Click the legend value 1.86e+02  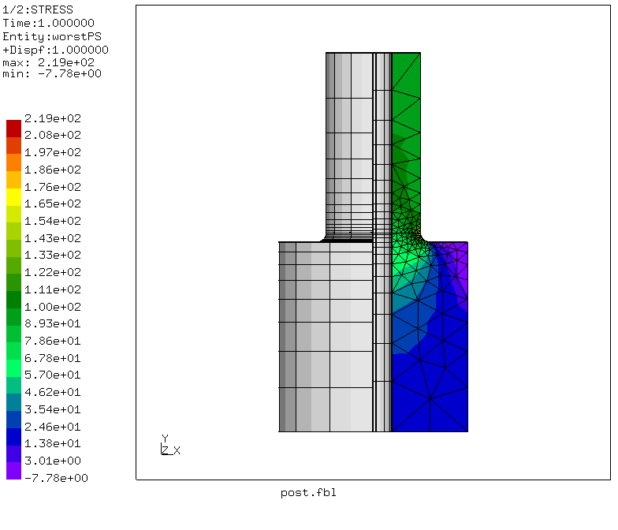(x=53, y=170)
